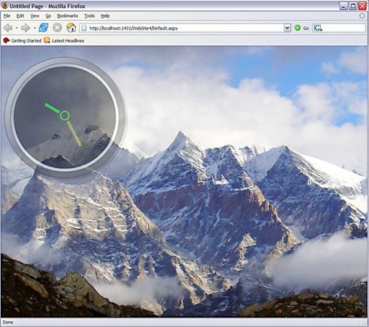Open the Back history dropdown arrow

(17, 28)
